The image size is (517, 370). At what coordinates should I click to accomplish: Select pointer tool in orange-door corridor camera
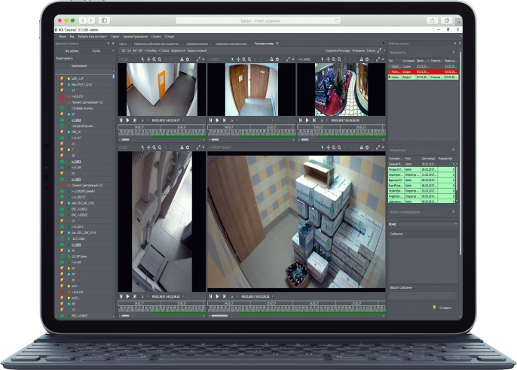[x=142, y=59]
